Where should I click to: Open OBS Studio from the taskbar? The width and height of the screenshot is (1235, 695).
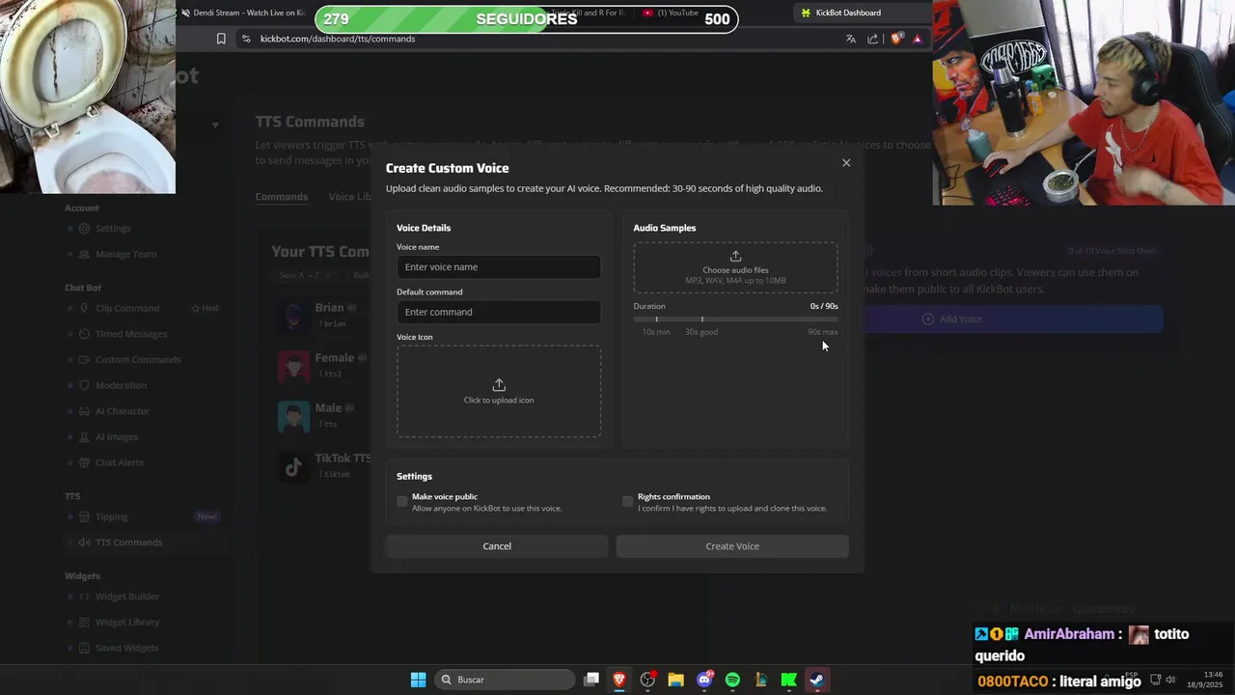click(x=647, y=680)
